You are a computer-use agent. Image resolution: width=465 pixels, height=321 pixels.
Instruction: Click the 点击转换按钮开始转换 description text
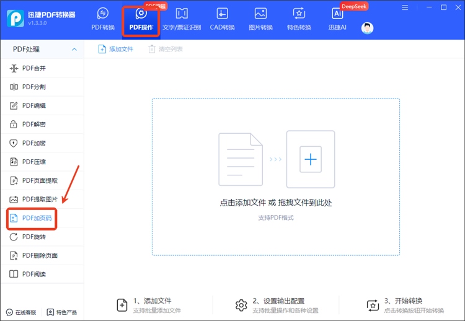coord(414,310)
